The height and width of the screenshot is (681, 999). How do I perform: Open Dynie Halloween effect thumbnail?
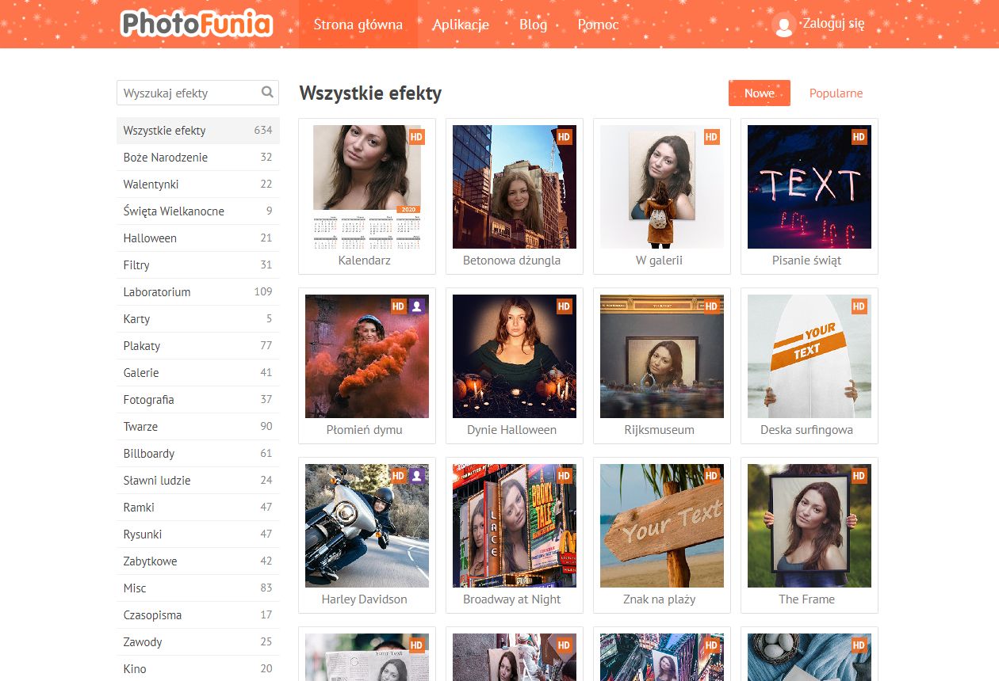coord(515,356)
